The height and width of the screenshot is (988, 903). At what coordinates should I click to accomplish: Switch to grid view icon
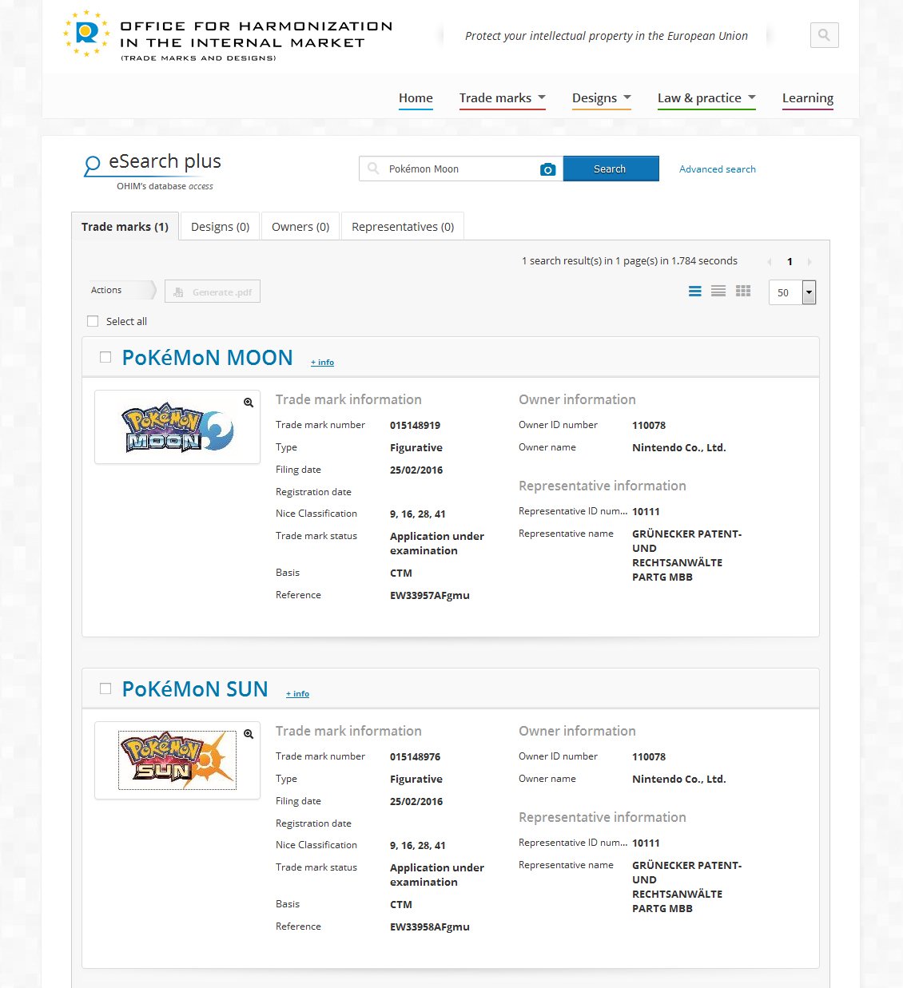[x=743, y=292]
